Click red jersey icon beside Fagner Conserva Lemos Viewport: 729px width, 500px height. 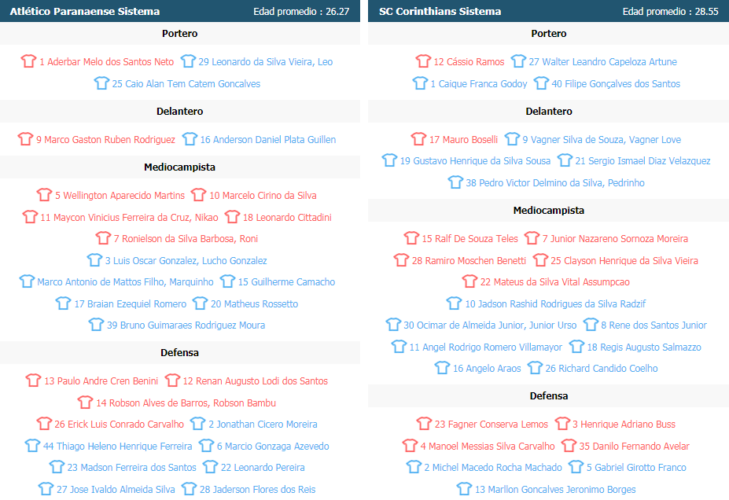[x=424, y=423]
